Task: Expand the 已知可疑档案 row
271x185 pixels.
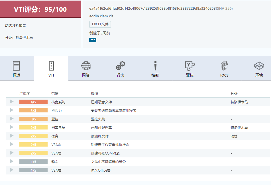Action: [12, 127]
